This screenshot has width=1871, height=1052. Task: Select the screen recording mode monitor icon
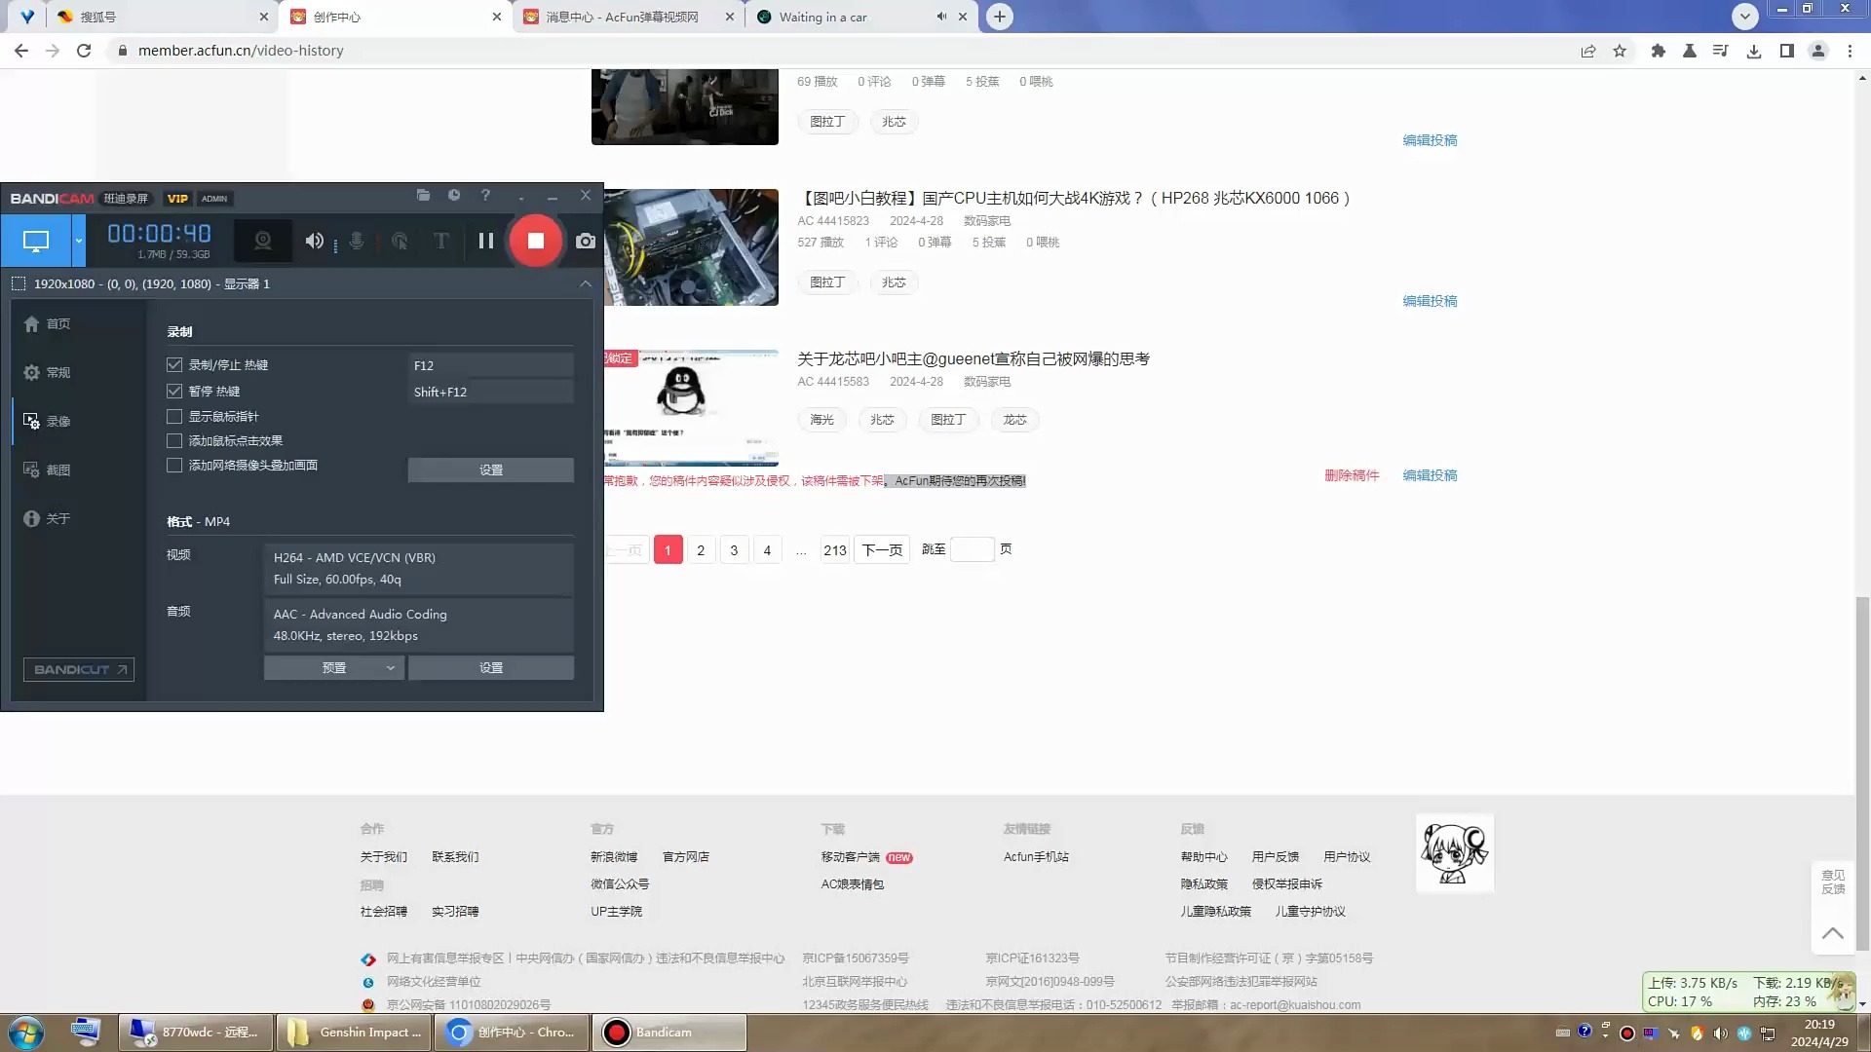pyautogui.click(x=36, y=241)
